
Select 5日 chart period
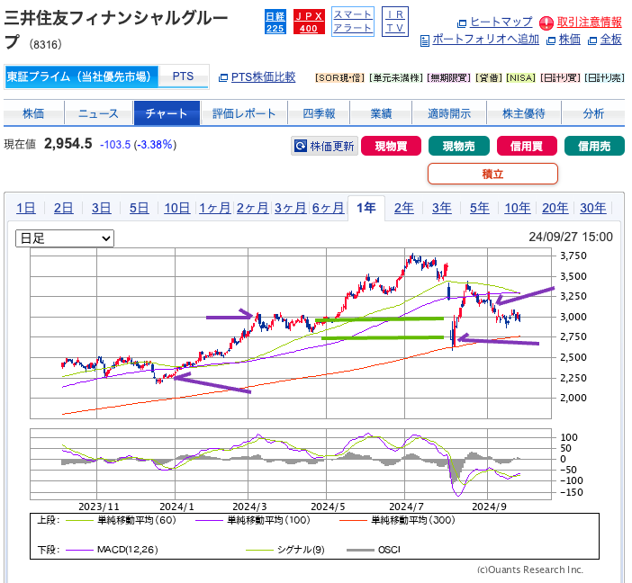pyautogui.click(x=139, y=208)
